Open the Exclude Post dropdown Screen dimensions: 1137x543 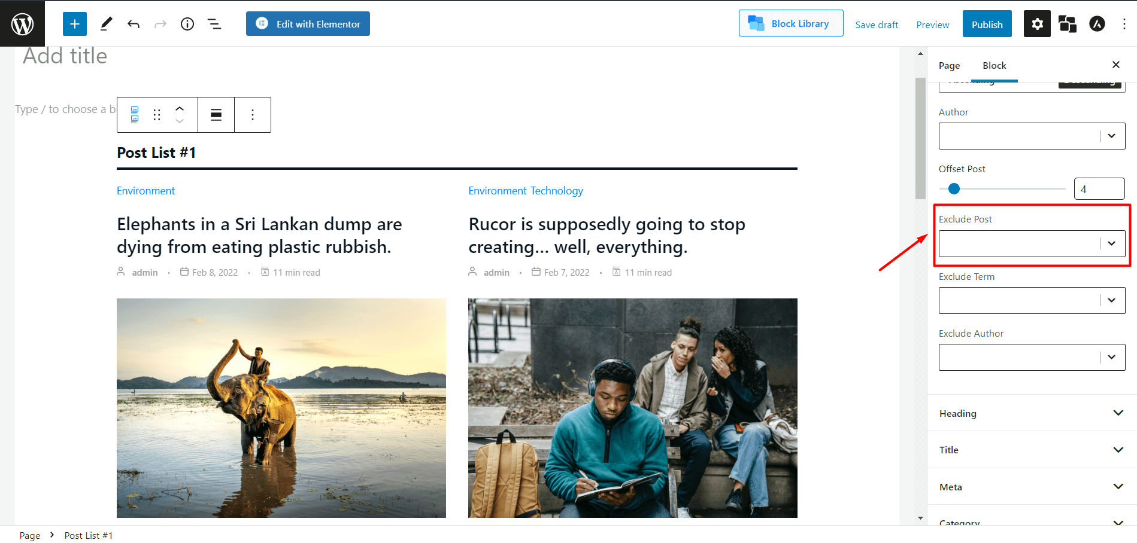(1032, 244)
